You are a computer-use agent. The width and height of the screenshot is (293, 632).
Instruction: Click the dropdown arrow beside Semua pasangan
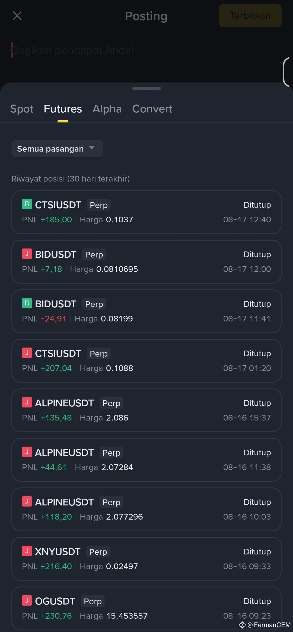[92, 148]
